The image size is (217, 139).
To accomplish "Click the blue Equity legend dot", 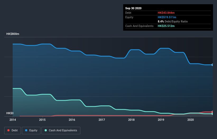I will pos(26,130).
